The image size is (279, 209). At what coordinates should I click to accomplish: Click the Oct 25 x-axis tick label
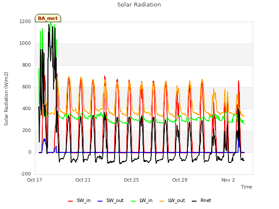[131, 180]
